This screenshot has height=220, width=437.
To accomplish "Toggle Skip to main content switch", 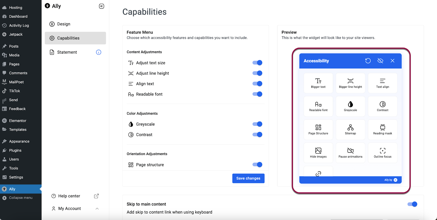I will tap(412, 204).
